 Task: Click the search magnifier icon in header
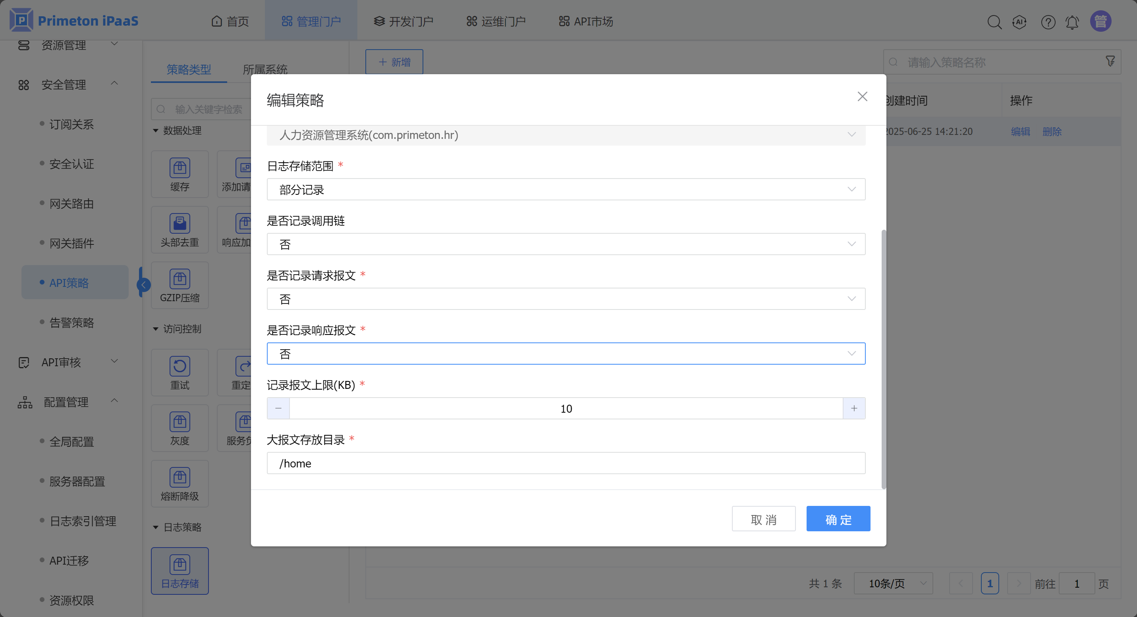pyautogui.click(x=994, y=21)
